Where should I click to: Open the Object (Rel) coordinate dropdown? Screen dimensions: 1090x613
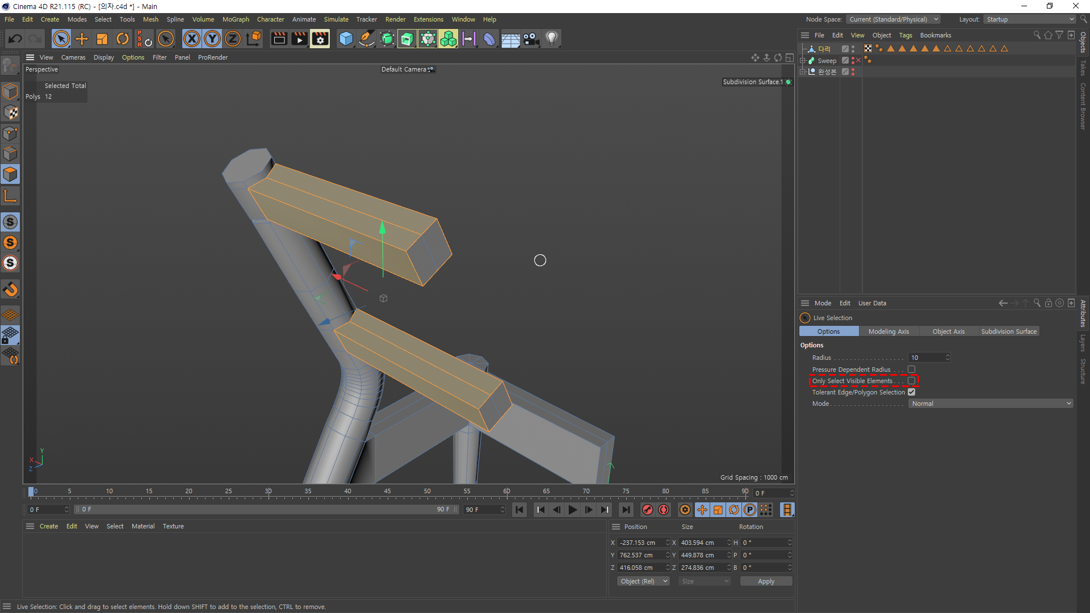click(643, 581)
